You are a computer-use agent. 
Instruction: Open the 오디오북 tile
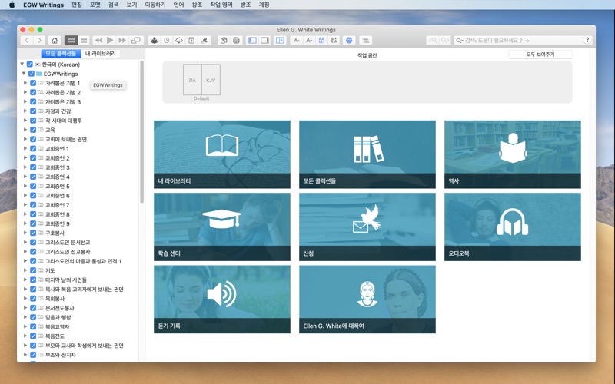(x=513, y=227)
